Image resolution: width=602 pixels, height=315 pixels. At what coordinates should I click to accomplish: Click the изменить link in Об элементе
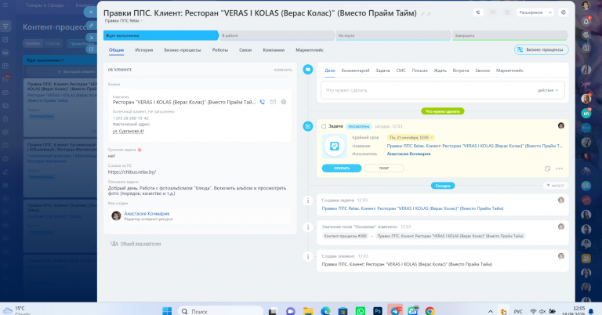[x=282, y=70]
